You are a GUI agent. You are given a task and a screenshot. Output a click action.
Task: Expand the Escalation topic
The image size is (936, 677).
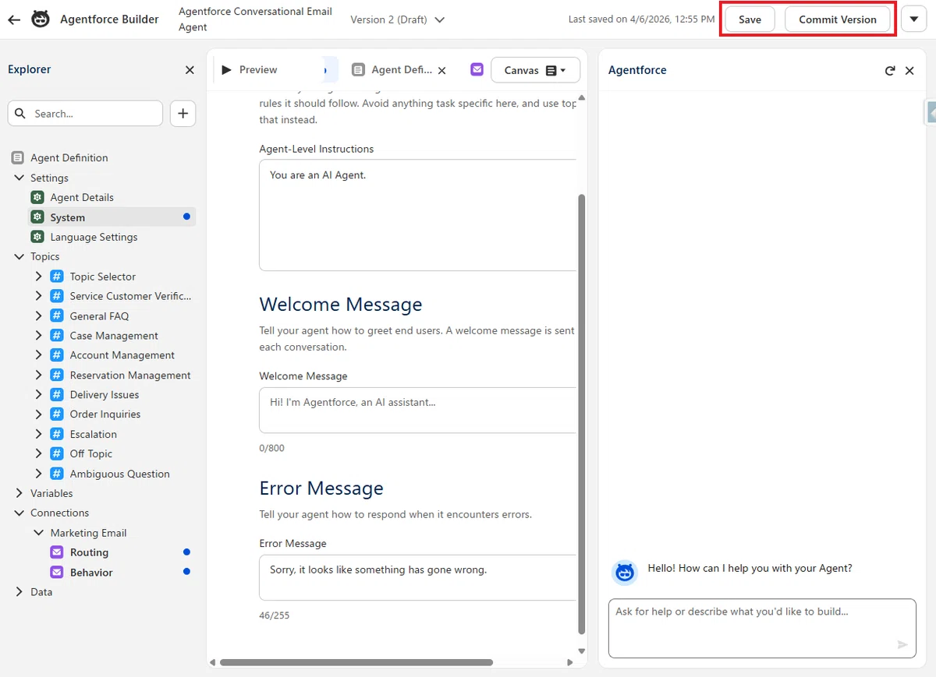coord(38,434)
